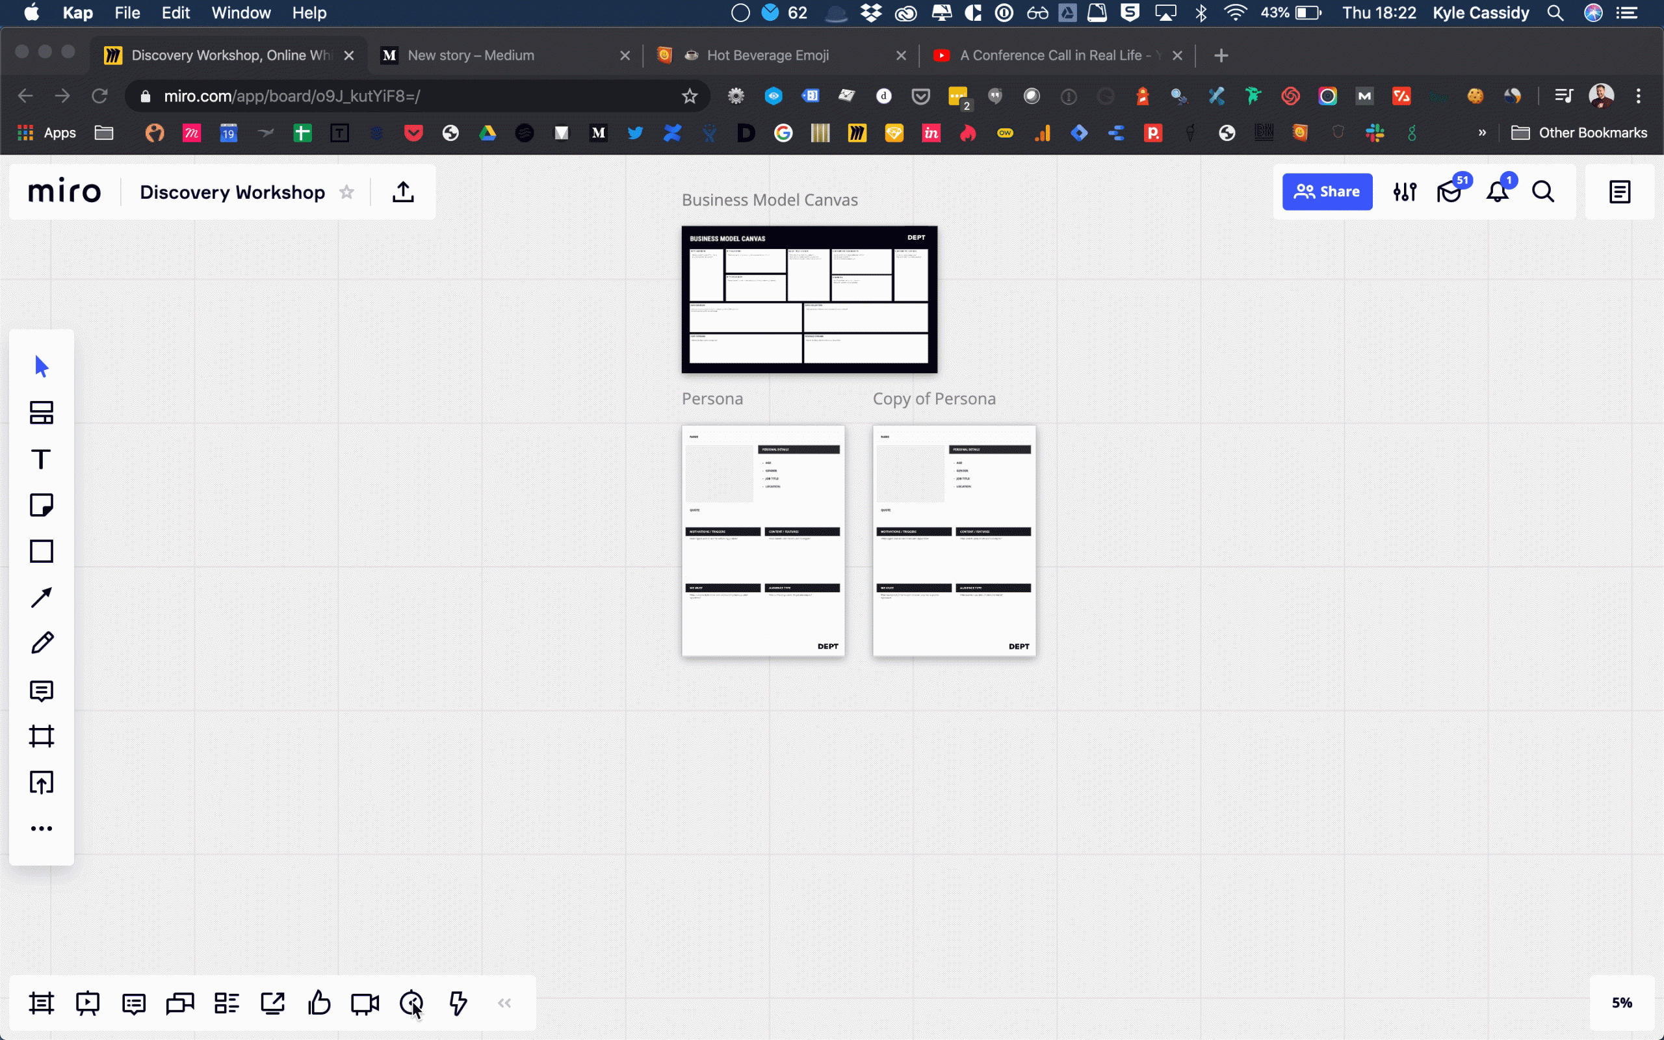
Task: Click the blue Share button
Action: click(1327, 192)
